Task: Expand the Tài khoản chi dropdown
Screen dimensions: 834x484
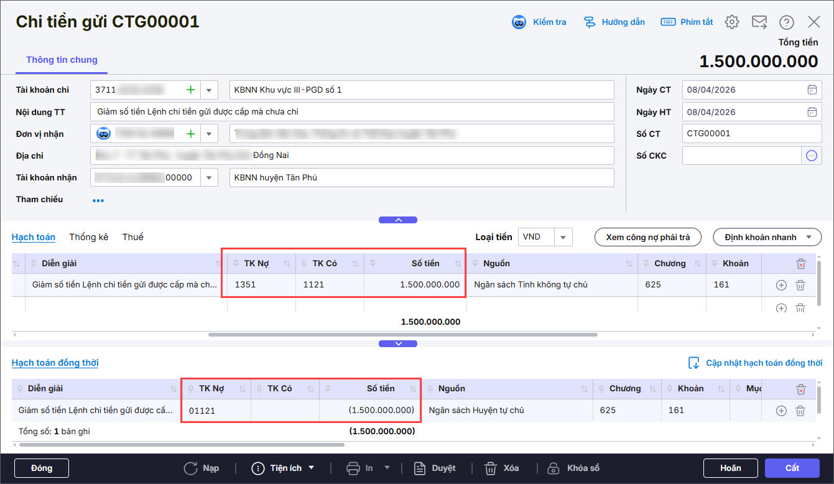Action: click(x=209, y=90)
